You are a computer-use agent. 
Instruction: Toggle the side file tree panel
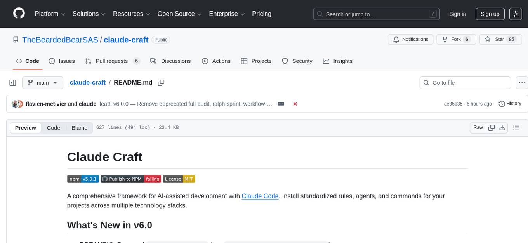tap(13, 83)
